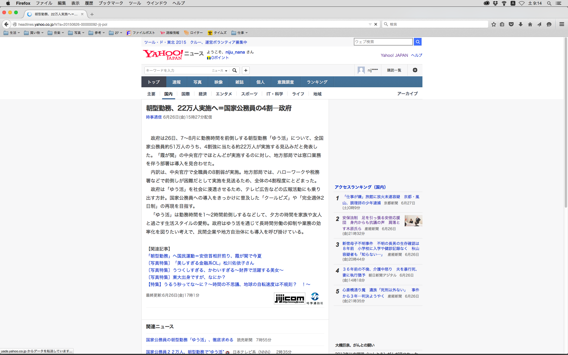Switch to the ランキング navigation tab
The width and height of the screenshot is (568, 355).
(317, 82)
